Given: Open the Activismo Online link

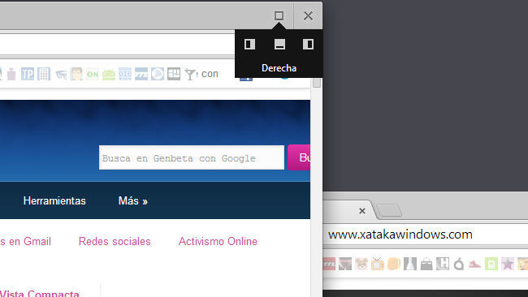Looking at the screenshot, I should [218, 241].
